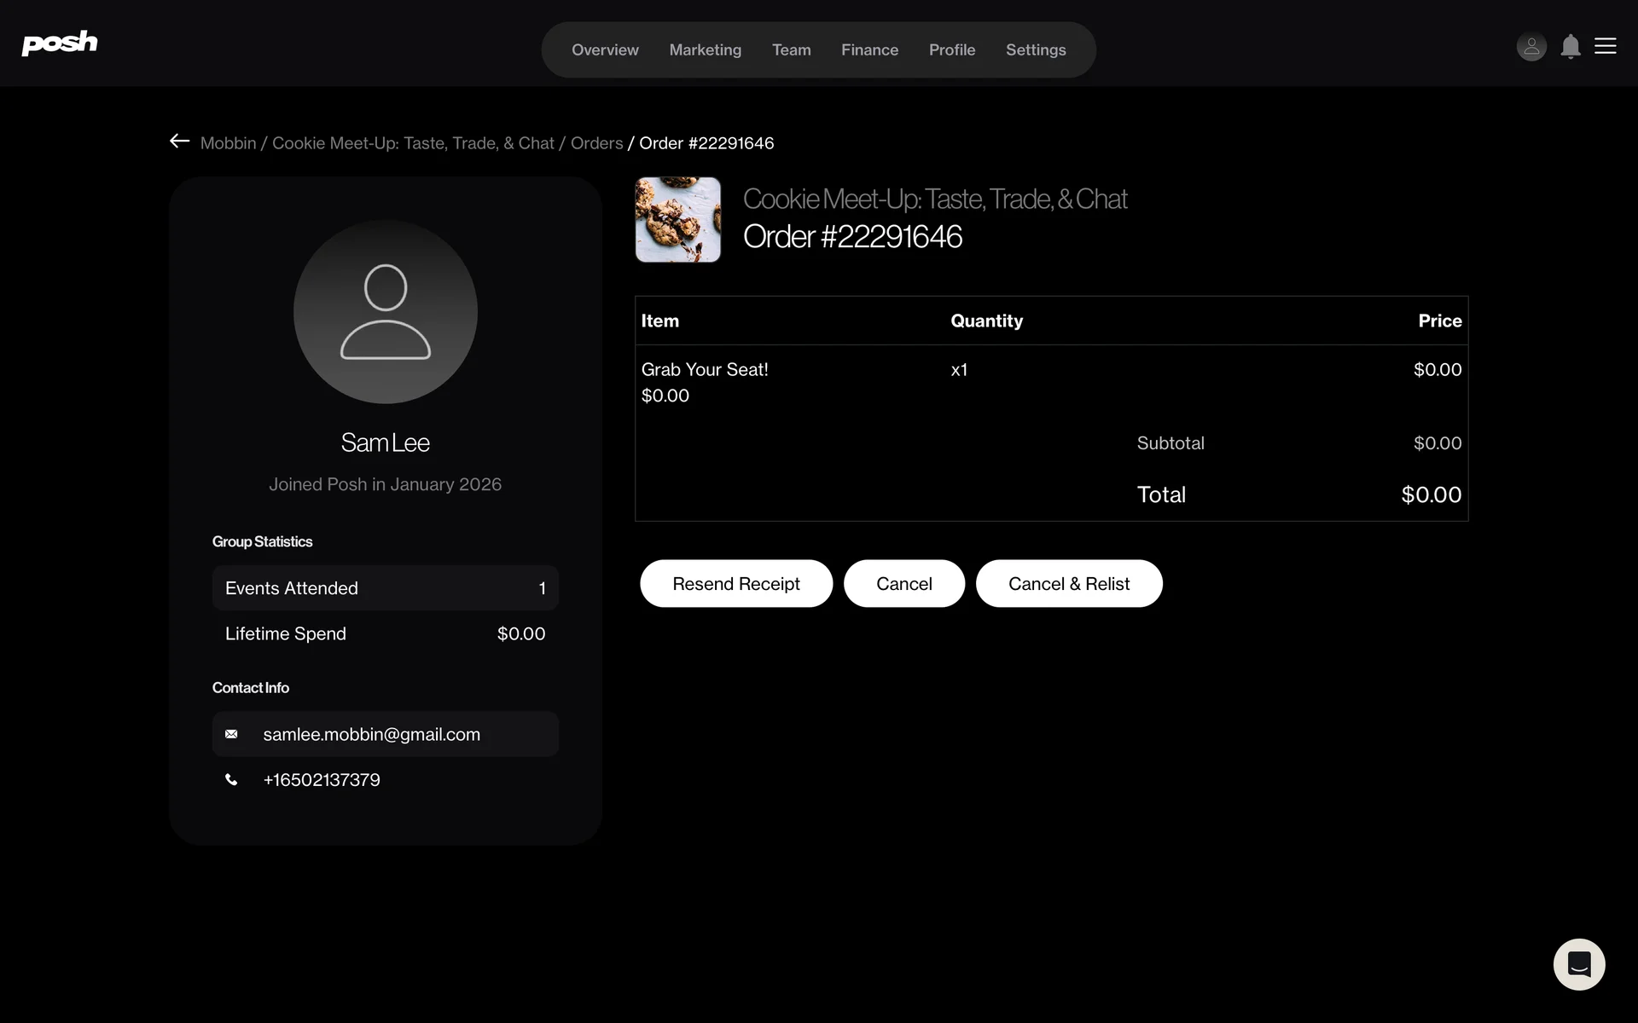This screenshot has width=1638, height=1023.
Task: Open the Settings tab
Action: click(1035, 50)
